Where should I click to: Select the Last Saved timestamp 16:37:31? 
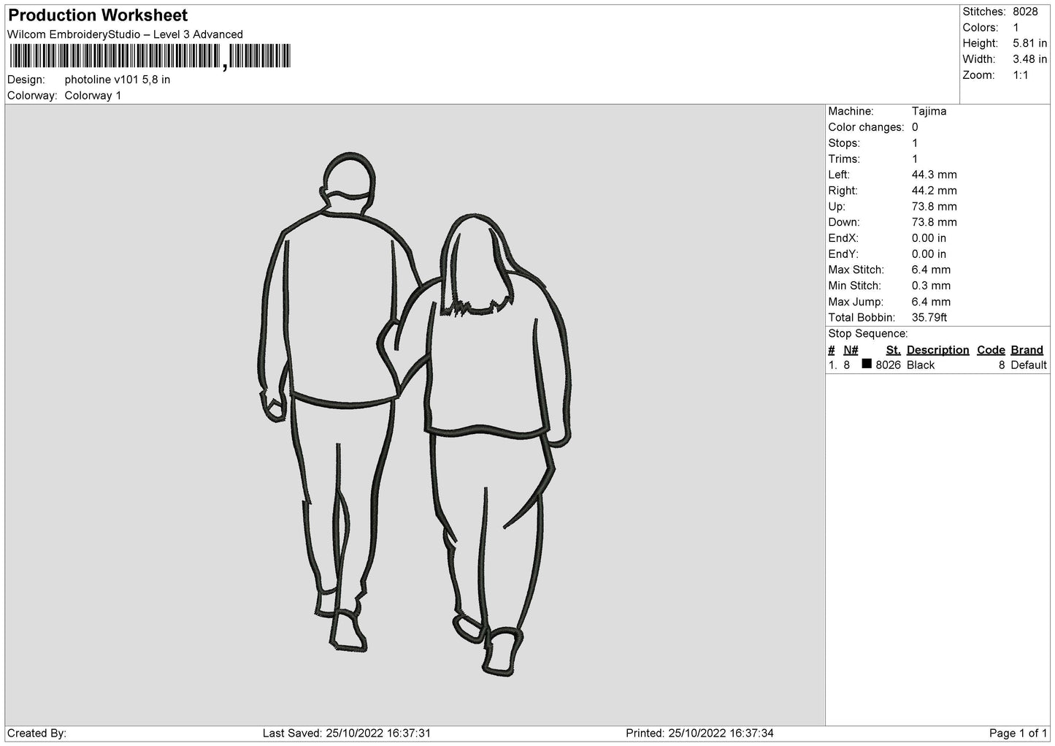coord(409,733)
